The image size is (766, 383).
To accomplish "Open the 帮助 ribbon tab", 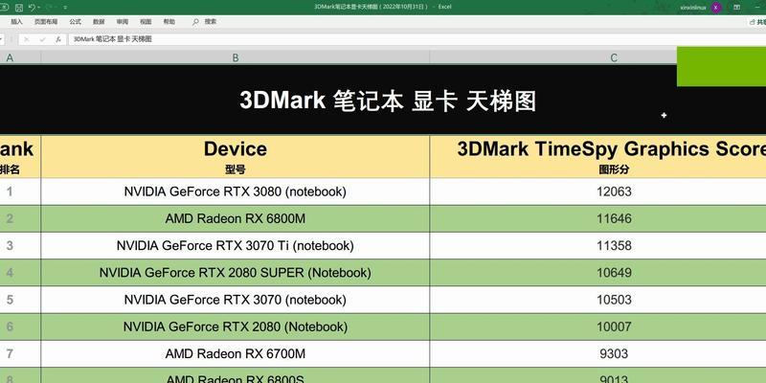I will click(x=169, y=22).
